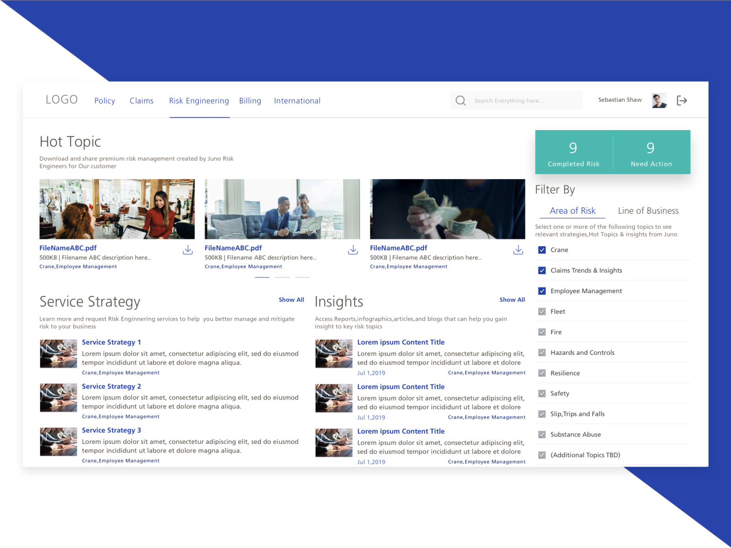
Task: Expand all Service Strategy items via Show All
Action: [291, 300]
